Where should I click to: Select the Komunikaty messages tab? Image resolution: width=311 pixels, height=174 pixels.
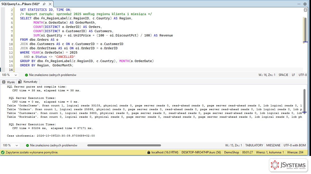tap(28, 82)
